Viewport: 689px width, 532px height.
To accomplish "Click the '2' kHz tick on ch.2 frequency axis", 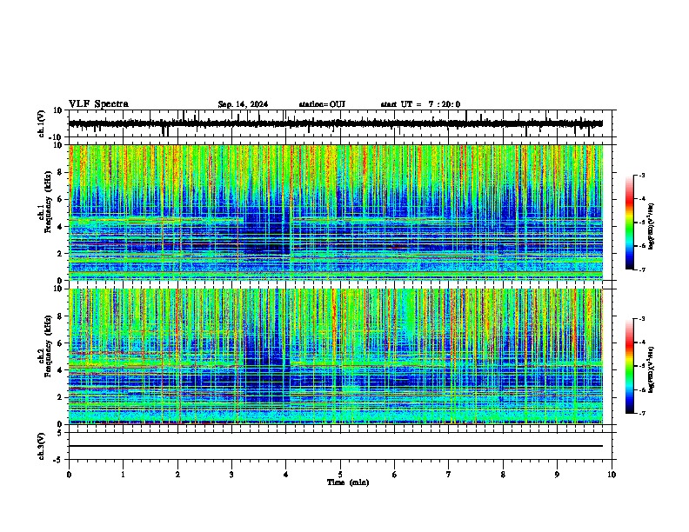I will tap(61, 397).
